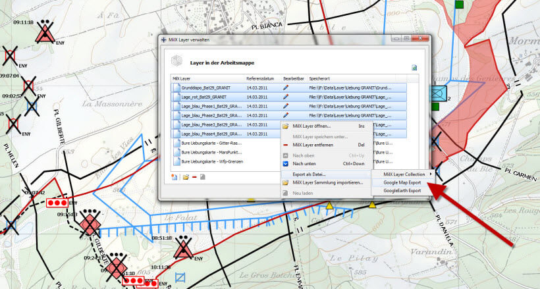Click the yellow triangle marker right of dialog
Image resolution: width=540 pixels, height=289 pixels.
[x=372, y=205]
